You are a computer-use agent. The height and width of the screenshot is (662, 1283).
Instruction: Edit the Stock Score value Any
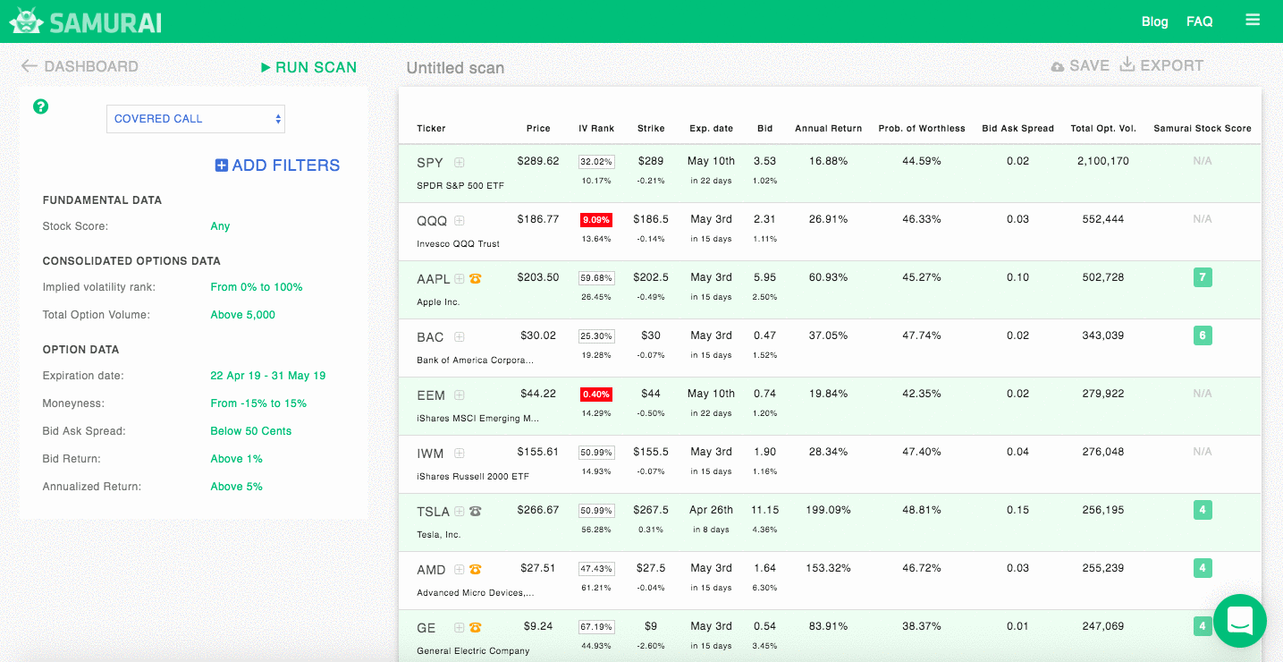coord(220,226)
